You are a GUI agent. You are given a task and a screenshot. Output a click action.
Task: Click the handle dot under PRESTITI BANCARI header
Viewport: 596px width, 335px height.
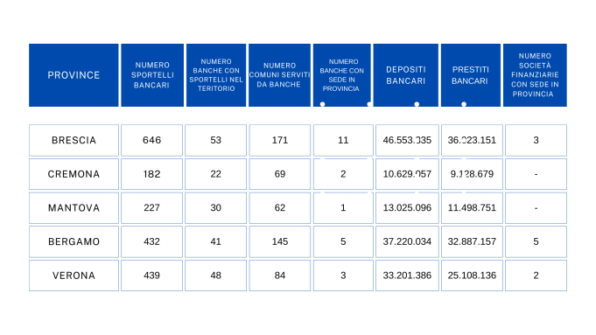[464, 104]
